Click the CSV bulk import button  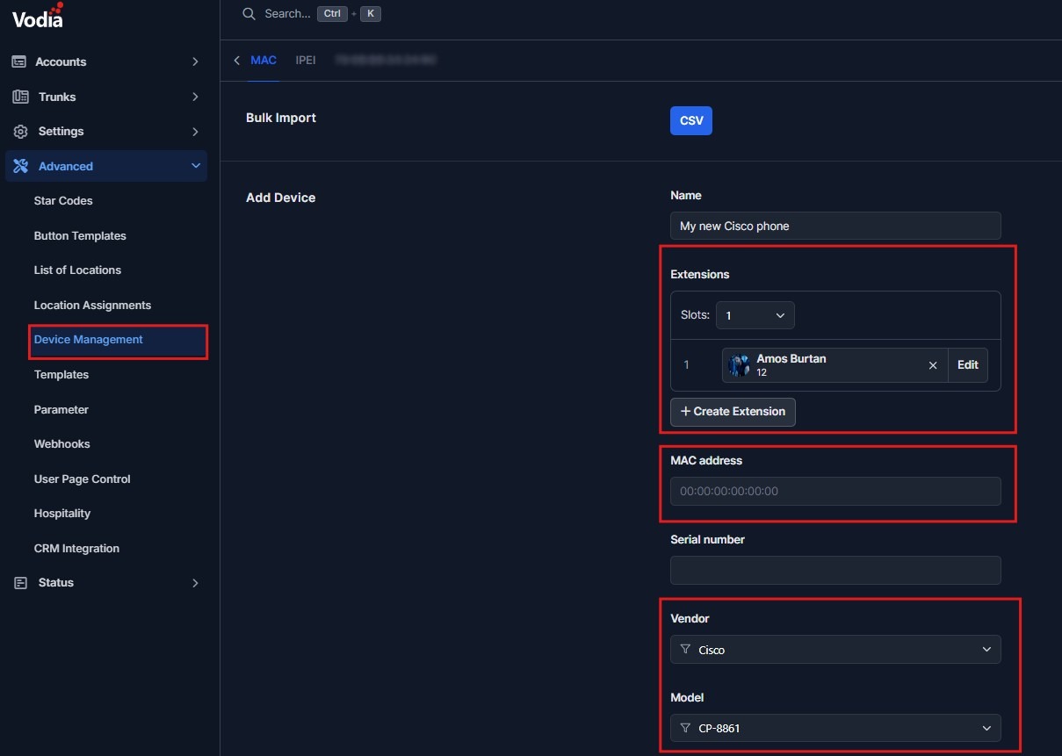[x=691, y=121]
